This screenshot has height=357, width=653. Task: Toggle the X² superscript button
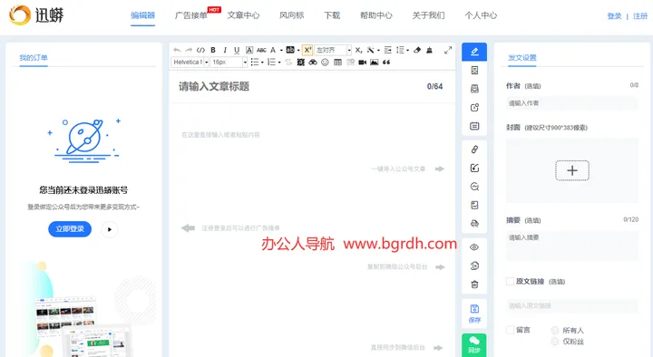click(x=307, y=50)
